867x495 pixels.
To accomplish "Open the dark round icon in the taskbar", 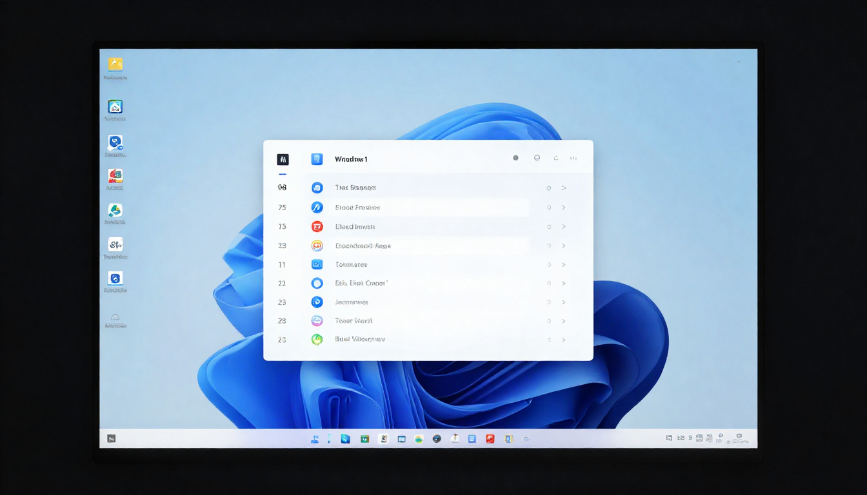I will pos(437,439).
